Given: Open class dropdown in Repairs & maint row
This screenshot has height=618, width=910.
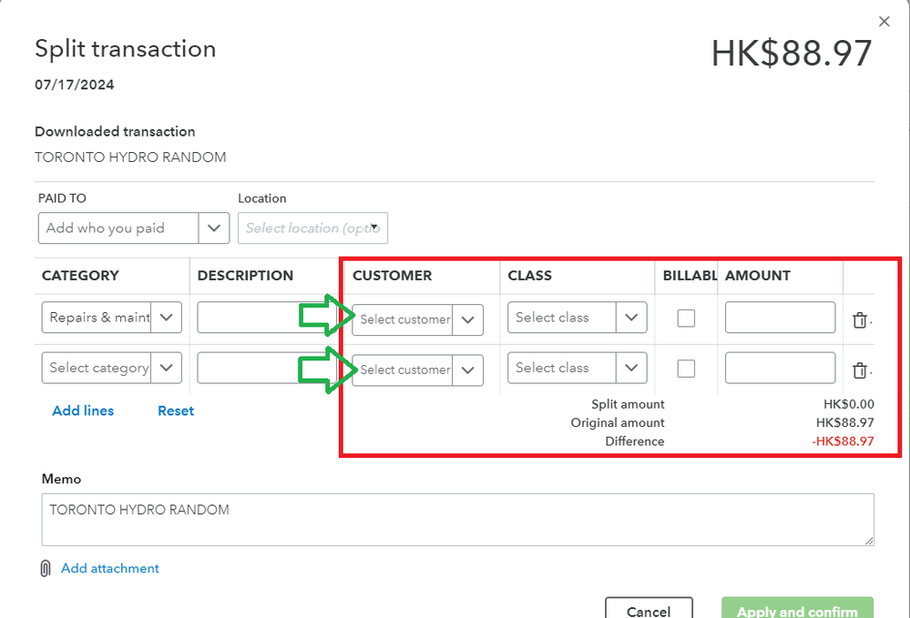Looking at the screenshot, I should (631, 317).
